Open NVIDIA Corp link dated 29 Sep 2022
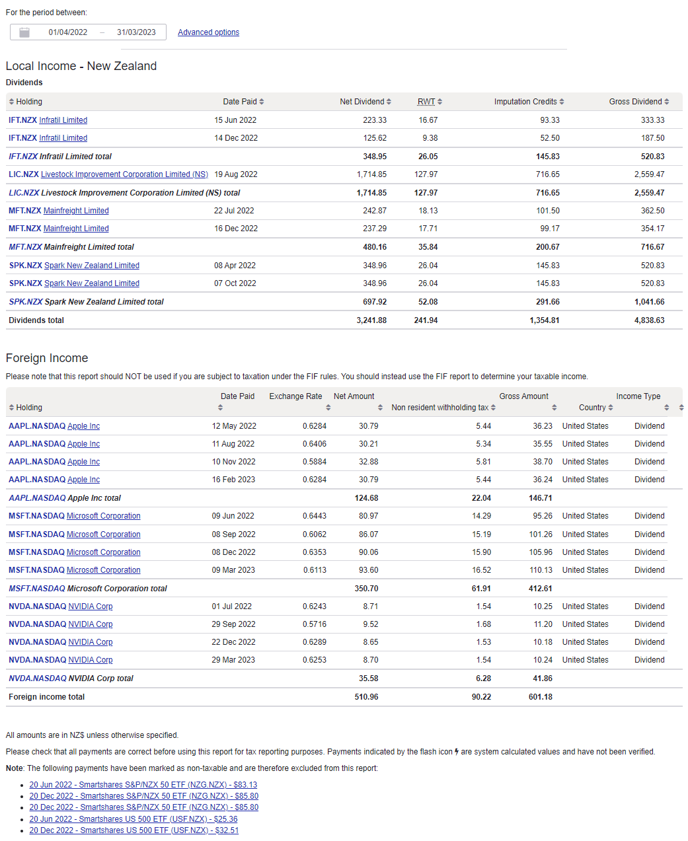This screenshot has height=841, width=688. (x=91, y=624)
